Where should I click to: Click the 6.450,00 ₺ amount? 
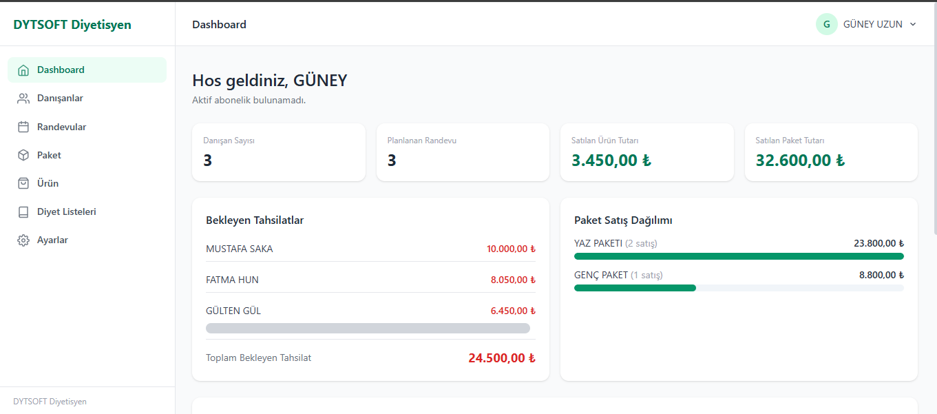tap(513, 311)
